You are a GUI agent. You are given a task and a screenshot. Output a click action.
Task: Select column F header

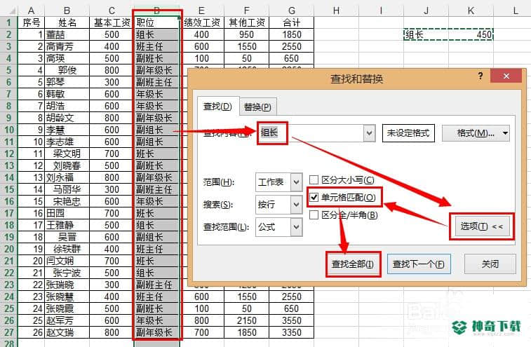click(x=246, y=11)
